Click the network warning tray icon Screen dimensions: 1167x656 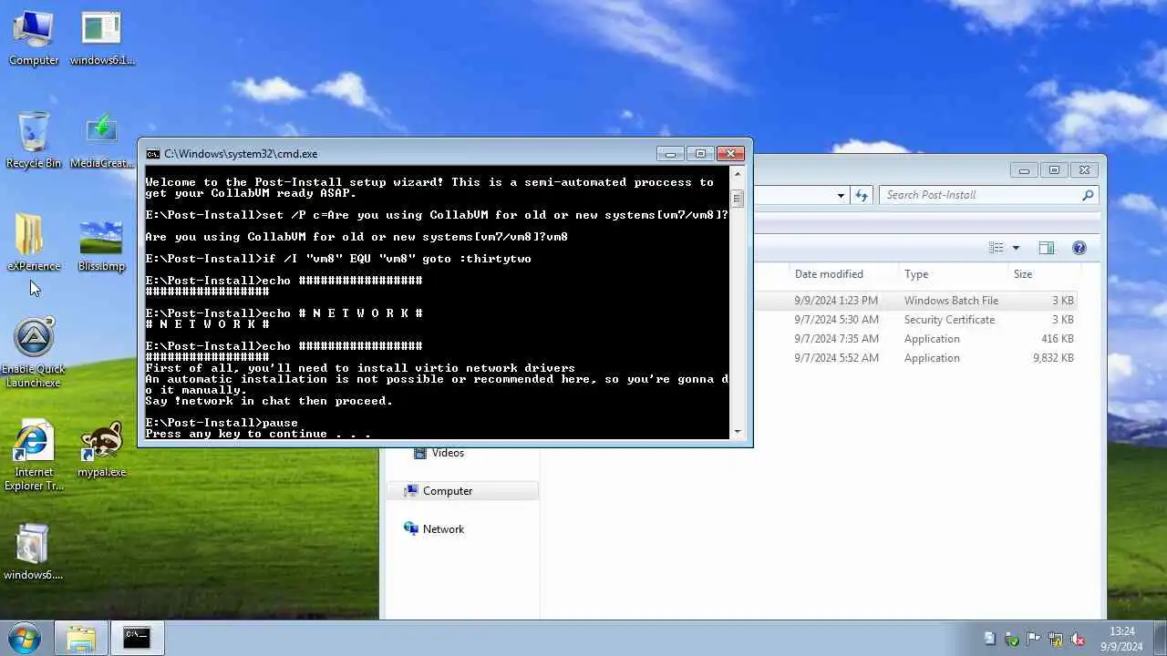click(x=1056, y=639)
